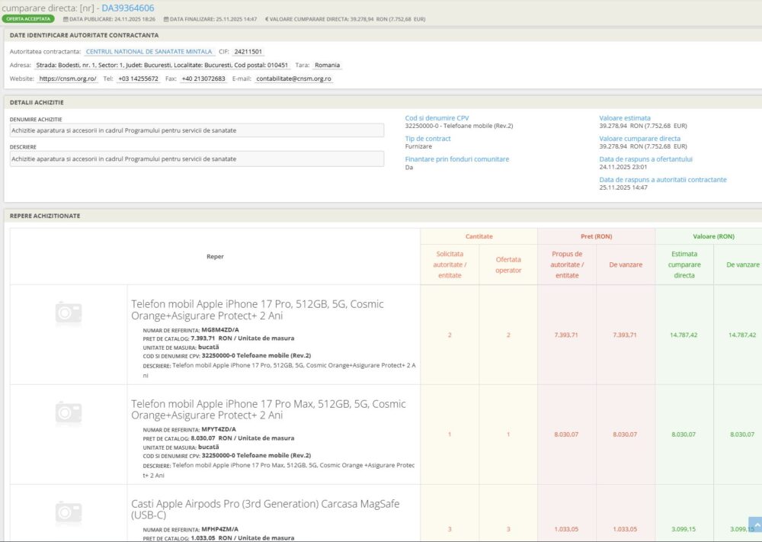Image resolution: width=762 pixels, height=542 pixels.
Task: Click the Denumire Achizitie text field
Action: [x=197, y=130]
